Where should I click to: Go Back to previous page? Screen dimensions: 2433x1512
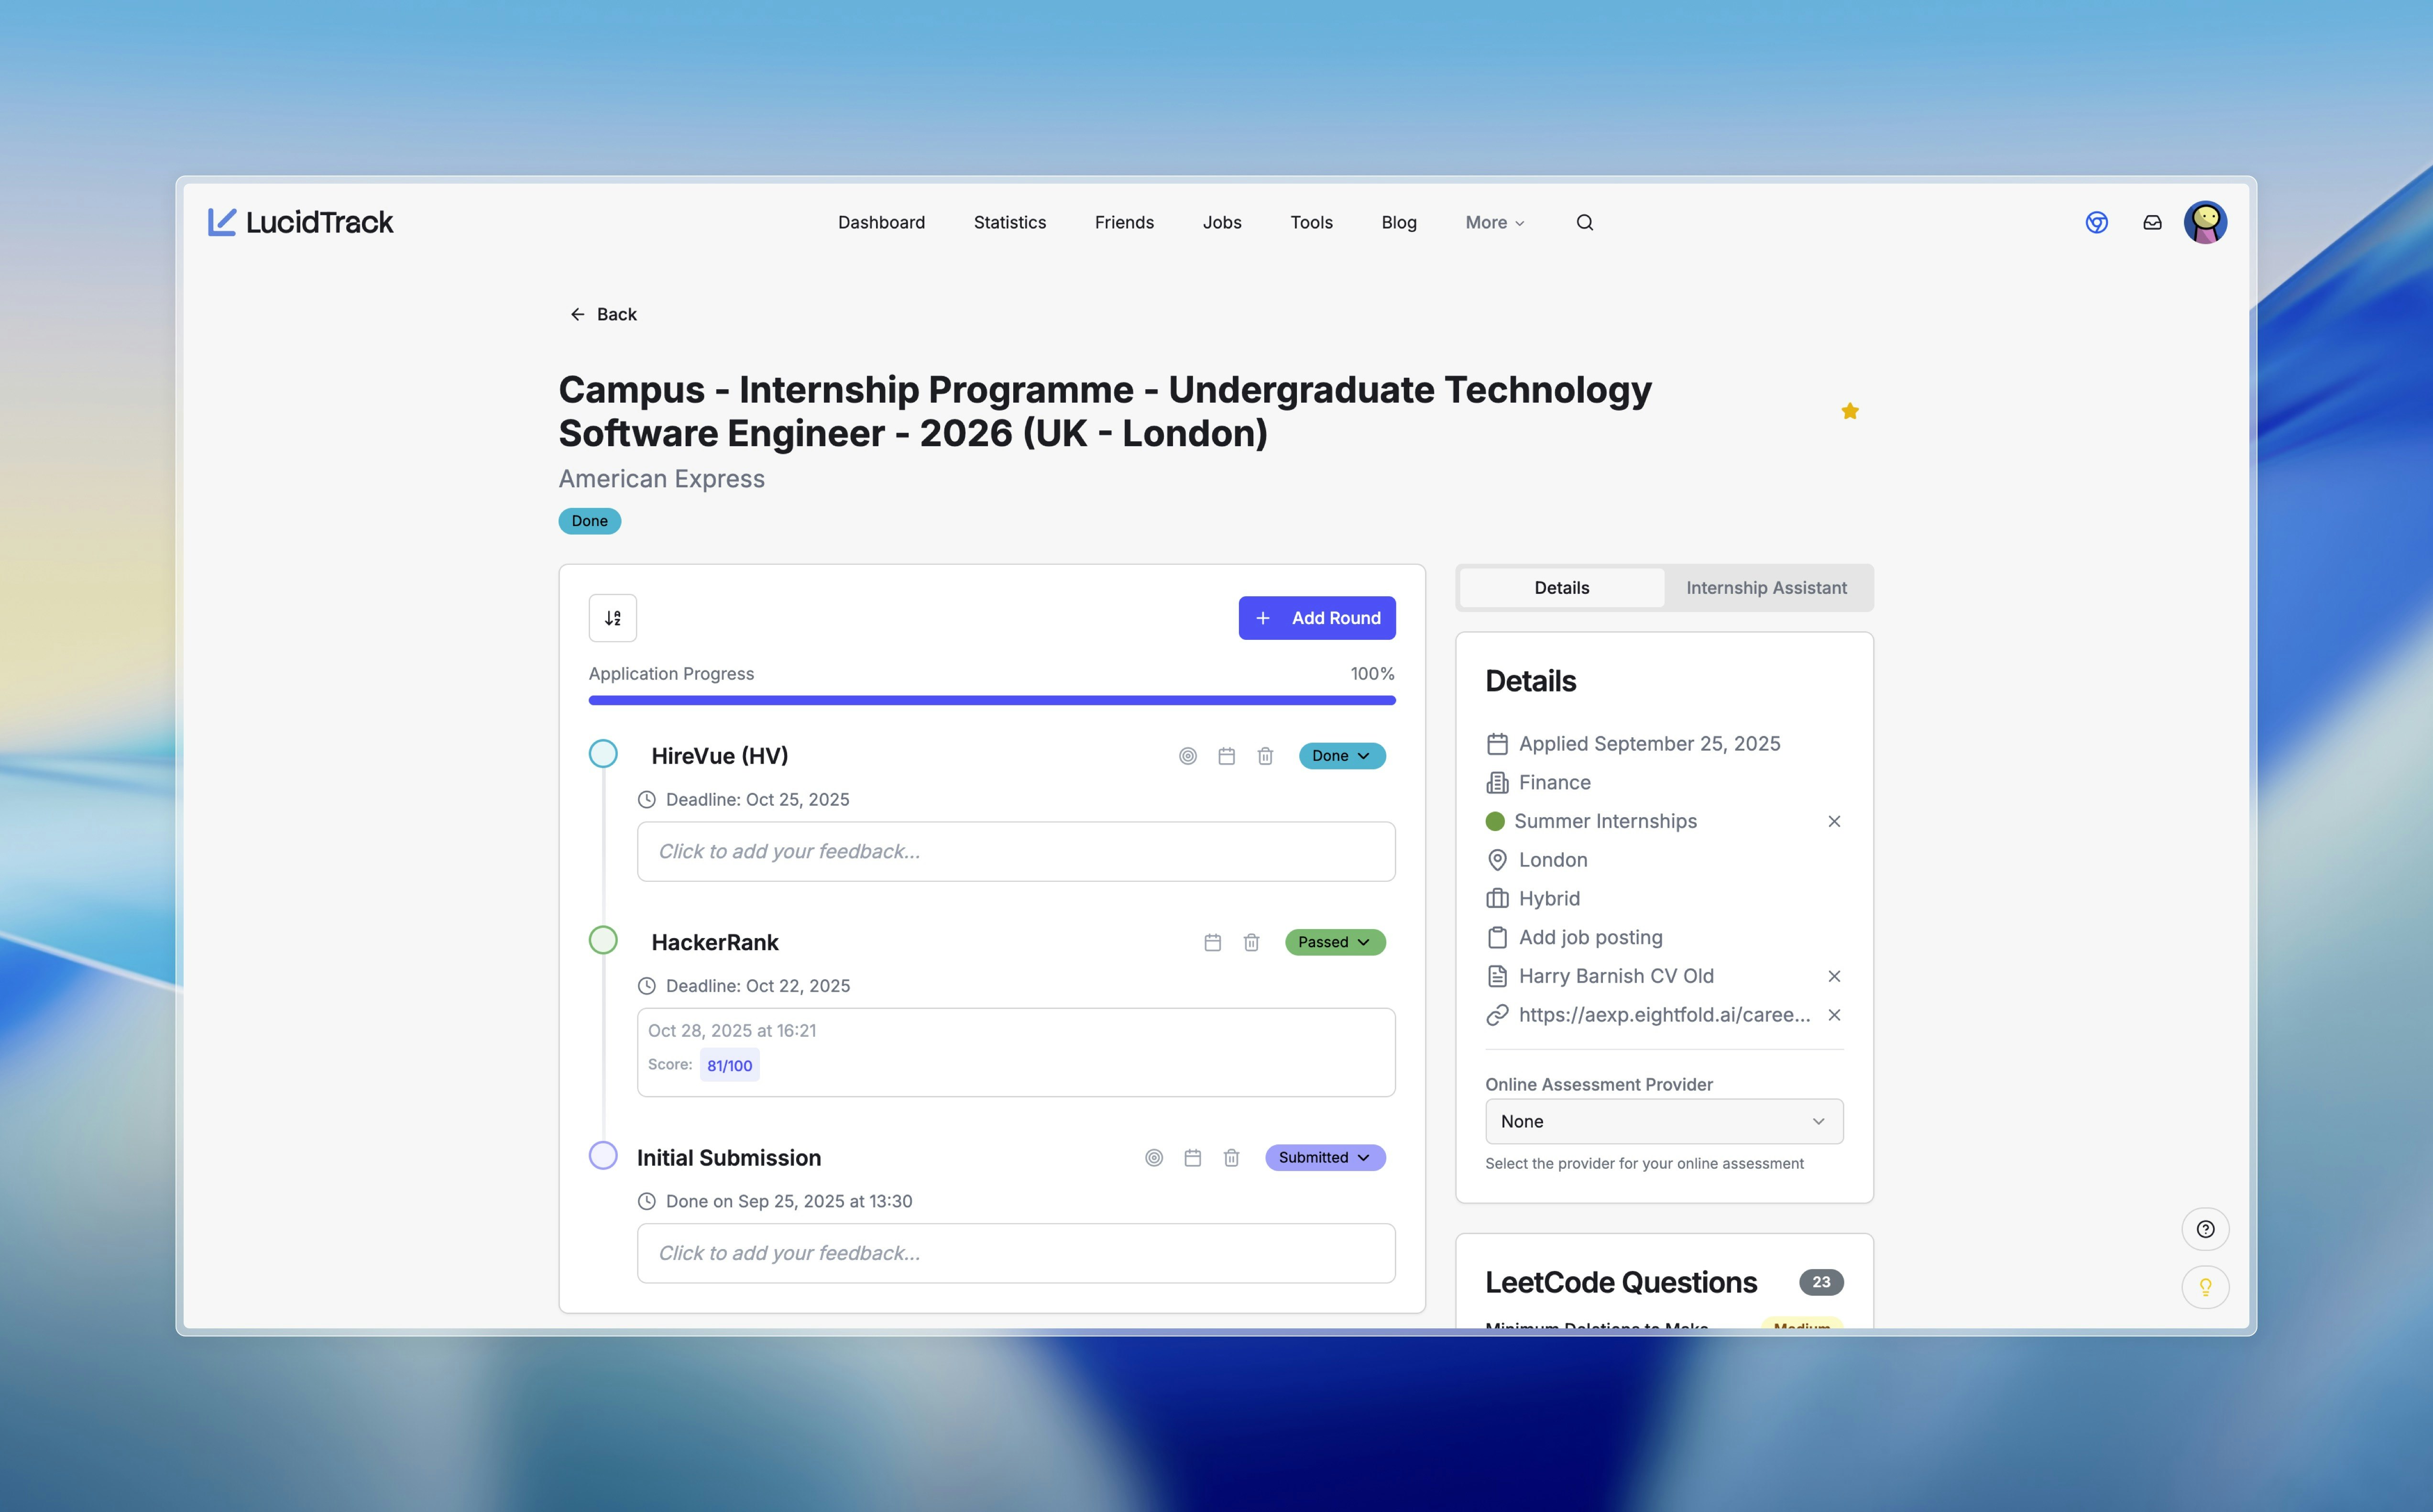[603, 314]
